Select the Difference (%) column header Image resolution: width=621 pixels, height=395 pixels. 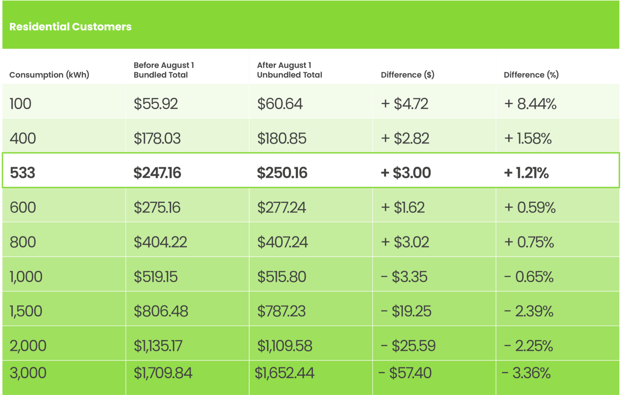(x=531, y=75)
